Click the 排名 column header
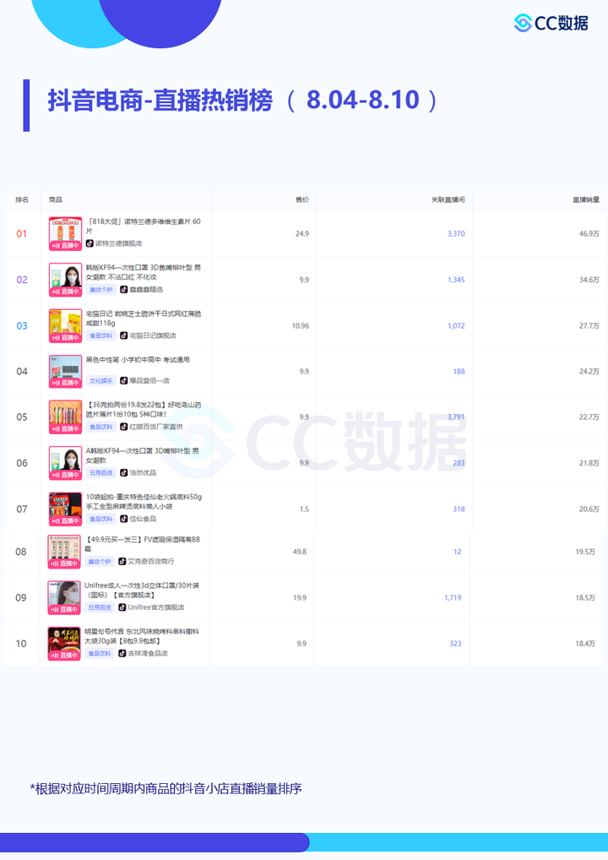The width and height of the screenshot is (608, 860). (x=22, y=199)
